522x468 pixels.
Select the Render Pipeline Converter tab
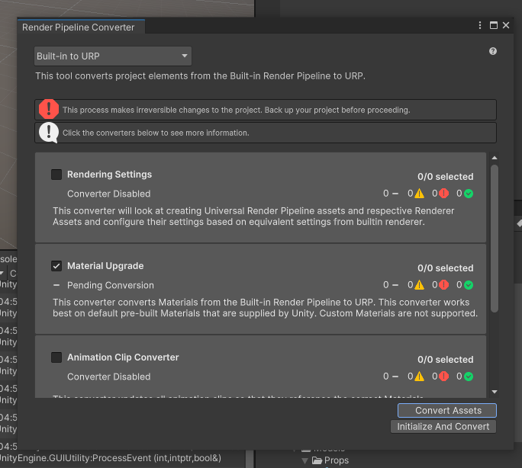[79, 27]
